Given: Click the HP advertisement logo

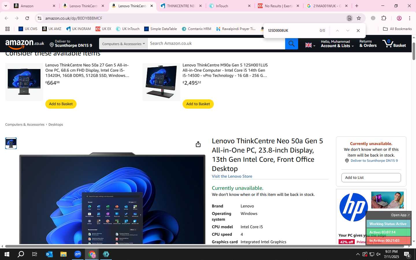Looking at the screenshot, I should click(354, 207).
